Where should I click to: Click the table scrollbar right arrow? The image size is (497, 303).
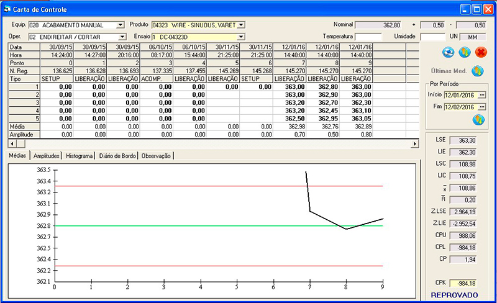point(414,144)
